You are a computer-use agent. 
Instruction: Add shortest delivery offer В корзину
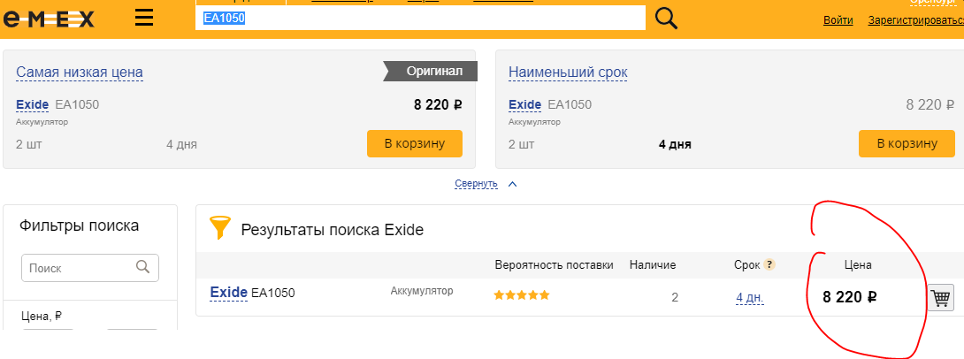click(x=907, y=143)
